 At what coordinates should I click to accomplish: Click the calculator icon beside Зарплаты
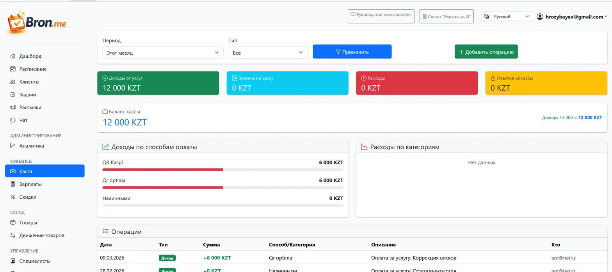coord(13,184)
